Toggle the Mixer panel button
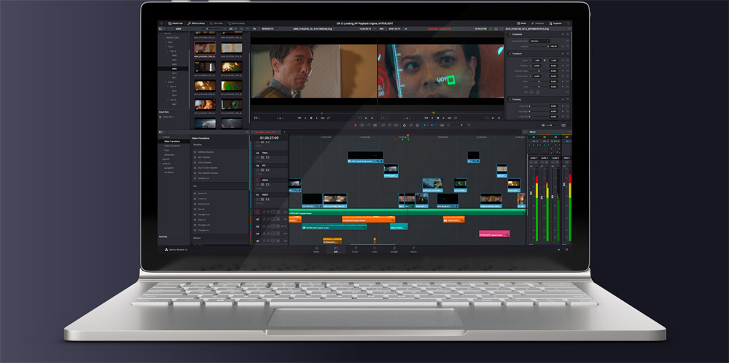729x363 pixels. (521, 23)
